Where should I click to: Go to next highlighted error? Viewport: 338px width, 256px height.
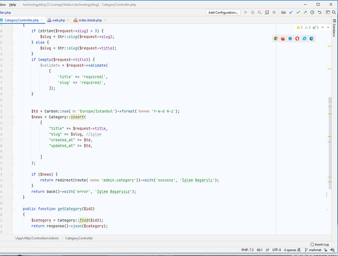pos(328,27)
